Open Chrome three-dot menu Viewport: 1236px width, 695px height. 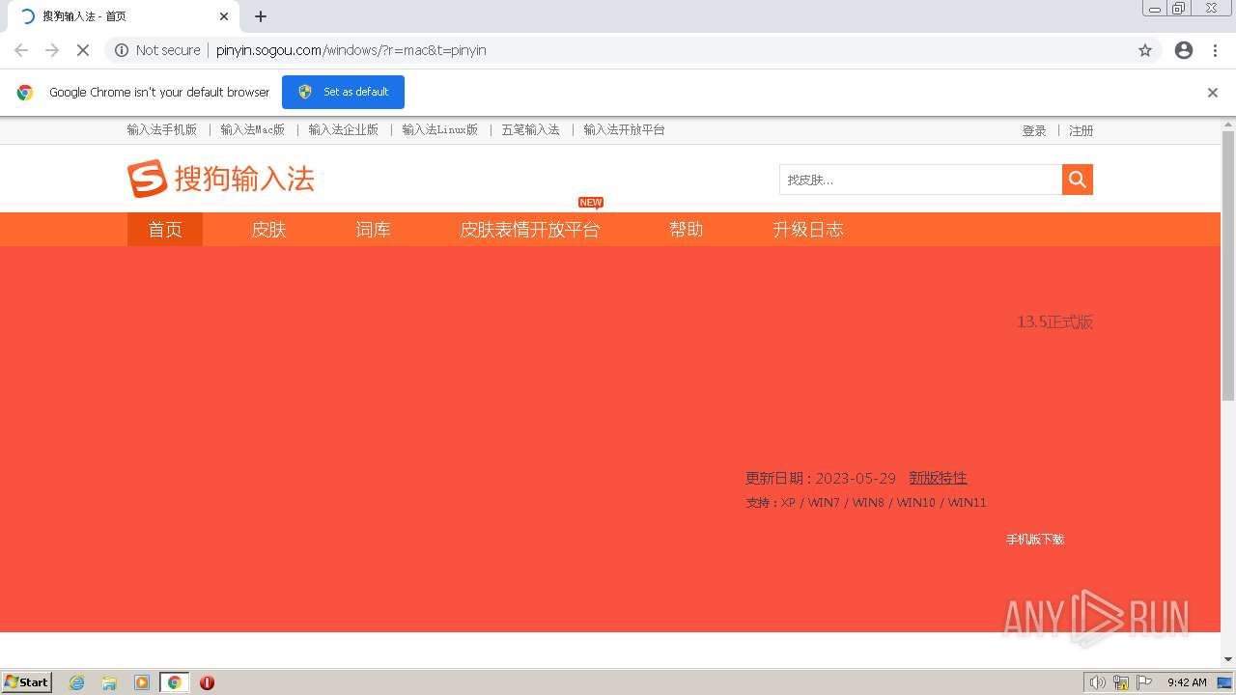pyautogui.click(x=1216, y=50)
